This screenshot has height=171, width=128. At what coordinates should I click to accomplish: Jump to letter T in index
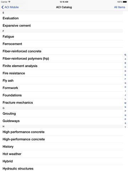tap(125, 127)
